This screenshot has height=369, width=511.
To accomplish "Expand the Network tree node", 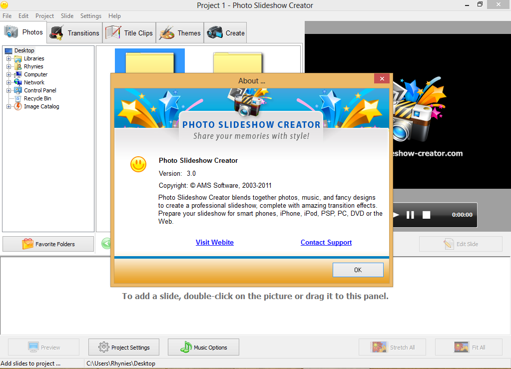I will click(x=9, y=82).
